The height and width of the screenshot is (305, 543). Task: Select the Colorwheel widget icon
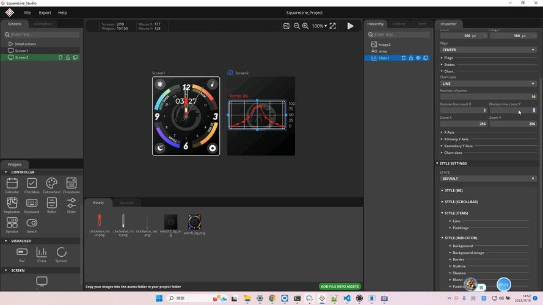pyautogui.click(x=51, y=184)
